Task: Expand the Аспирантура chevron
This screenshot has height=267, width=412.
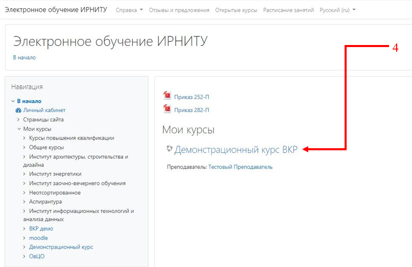Action: (24, 202)
